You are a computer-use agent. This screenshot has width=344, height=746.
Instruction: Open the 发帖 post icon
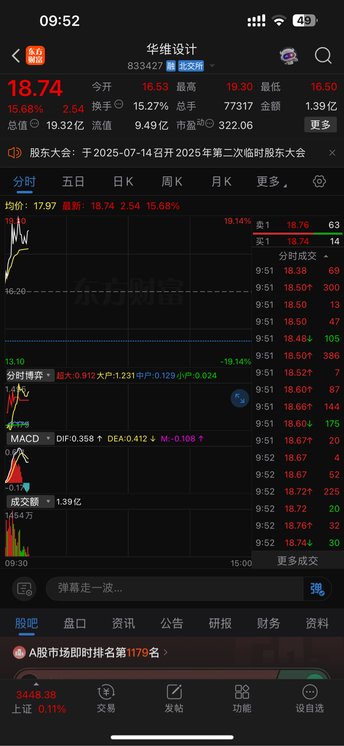tap(174, 698)
